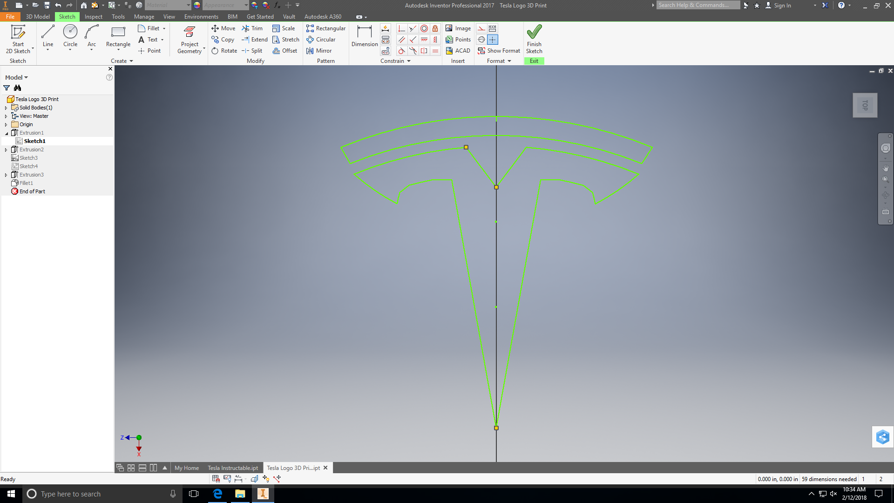This screenshot has height=503, width=894.
Task: Switch to My Home tab
Action: click(x=187, y=468)
